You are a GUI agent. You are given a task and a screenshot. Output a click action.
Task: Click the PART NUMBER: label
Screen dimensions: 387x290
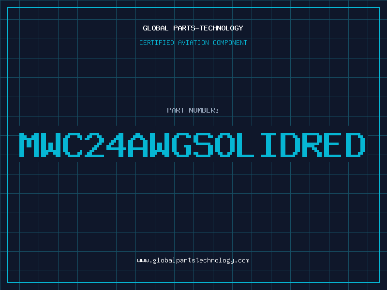point(193,110)
